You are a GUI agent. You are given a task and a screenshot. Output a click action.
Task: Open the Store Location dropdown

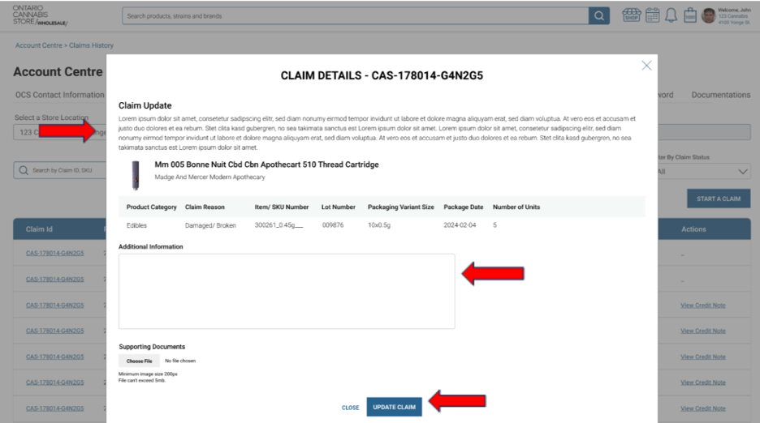click(x=59, y=132)
